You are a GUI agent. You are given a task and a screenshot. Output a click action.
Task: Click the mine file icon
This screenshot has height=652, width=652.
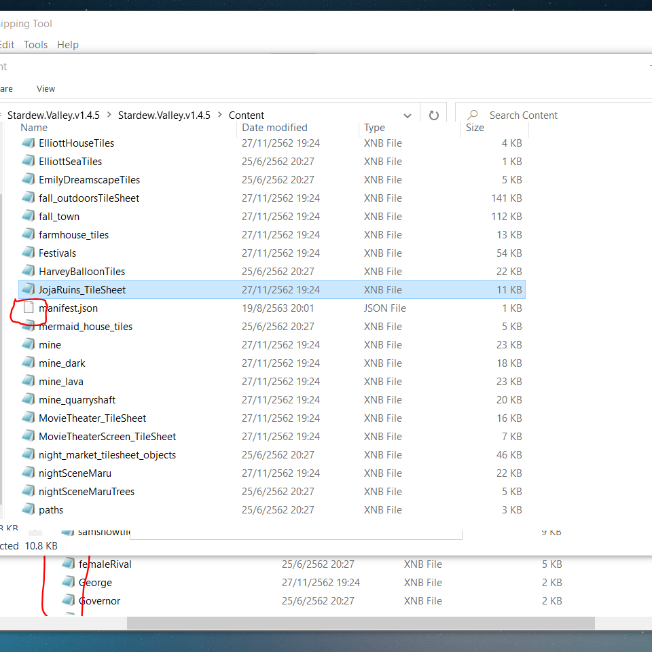click(x=29, y=344)
